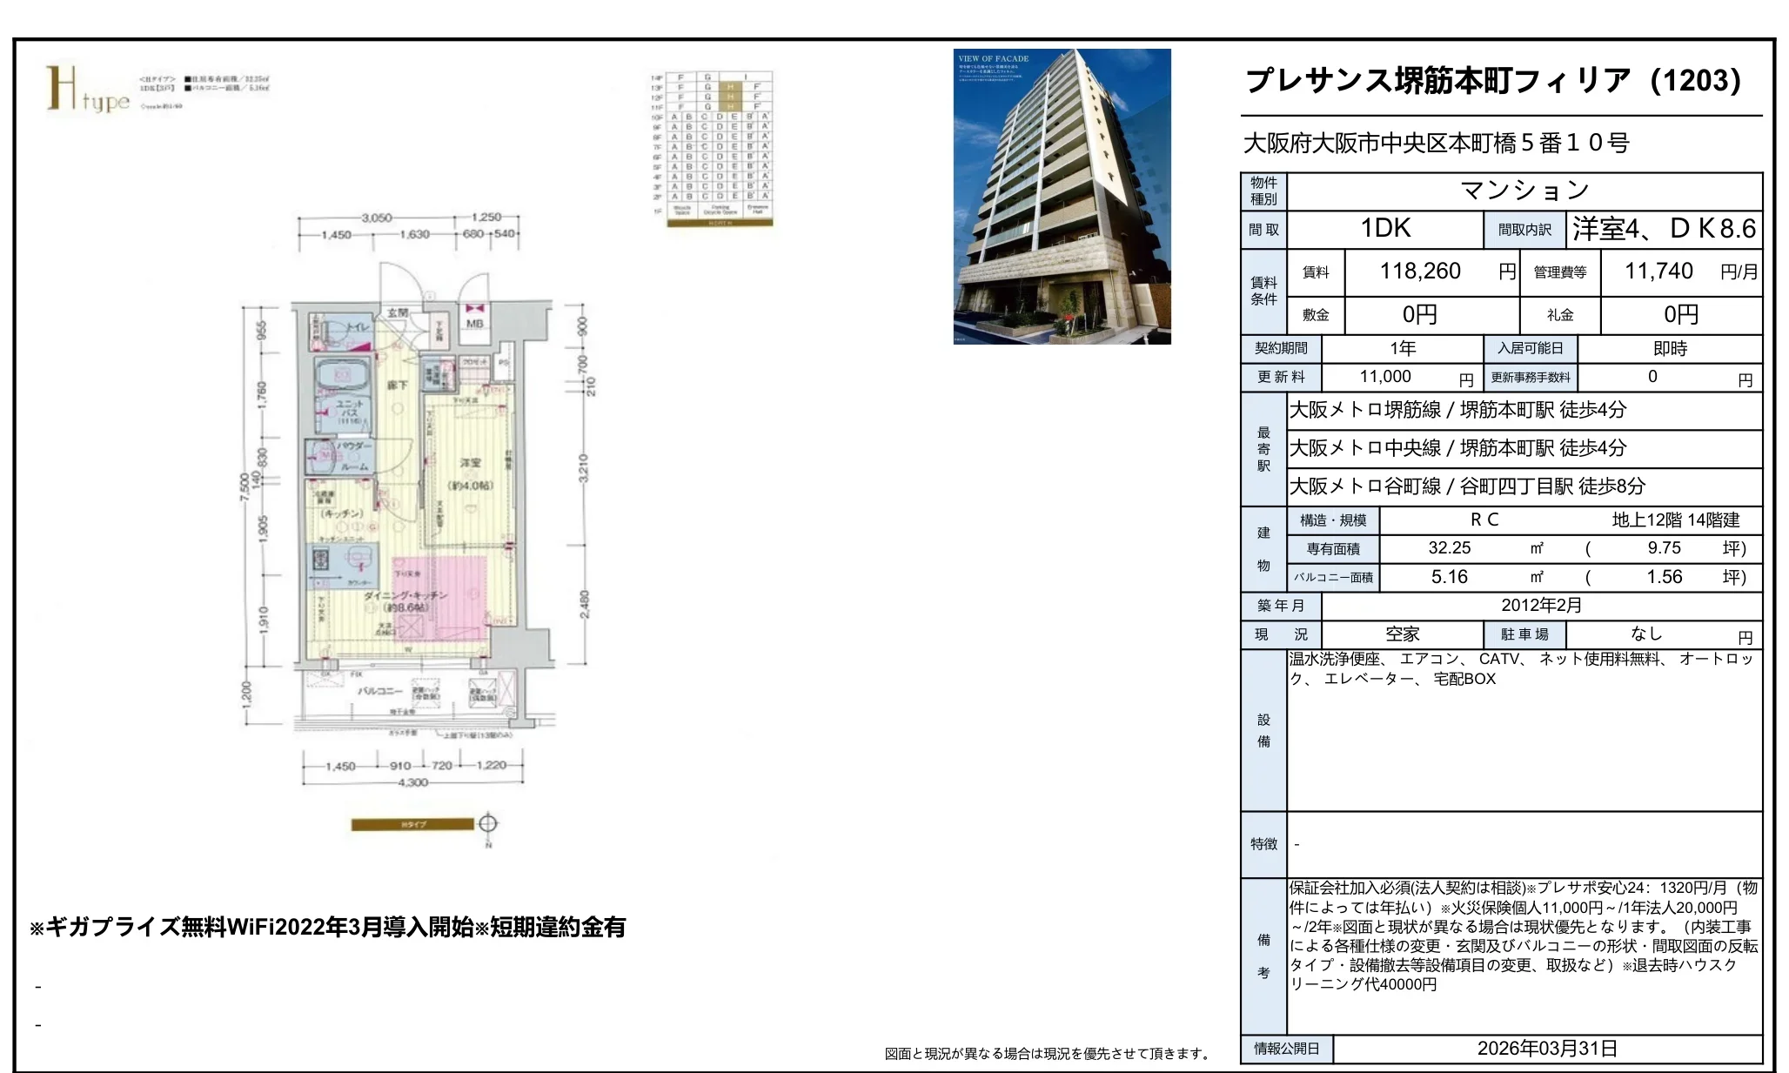The image size is (1789, 1073).
Task: Click the 物件種別 マンション row
Action: click(1527, 188)
